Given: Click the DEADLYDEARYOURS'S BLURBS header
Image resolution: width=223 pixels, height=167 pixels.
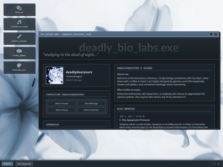Looking at the screenshot, I should pos(135,68).
